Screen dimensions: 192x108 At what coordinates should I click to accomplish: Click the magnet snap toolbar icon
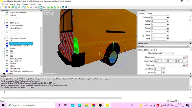click(x=44, y=7)
